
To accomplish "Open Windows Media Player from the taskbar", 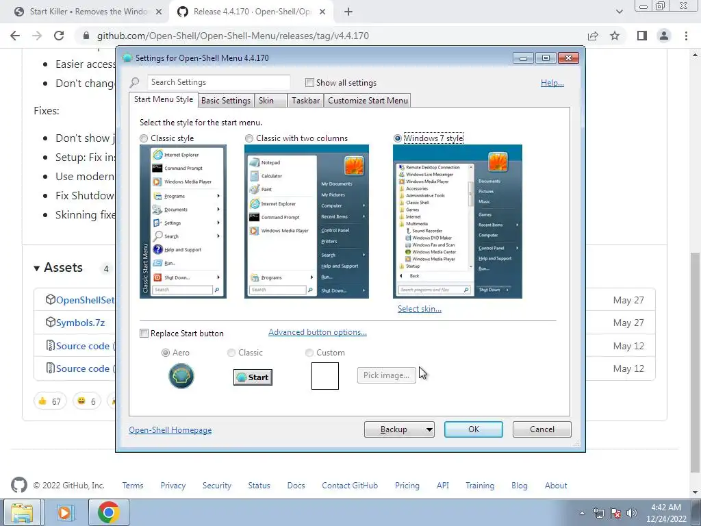I will [65, 512].
